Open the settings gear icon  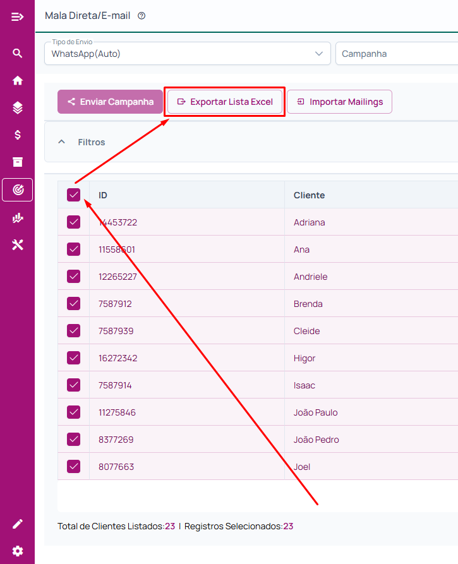click(x=17, y=551)
